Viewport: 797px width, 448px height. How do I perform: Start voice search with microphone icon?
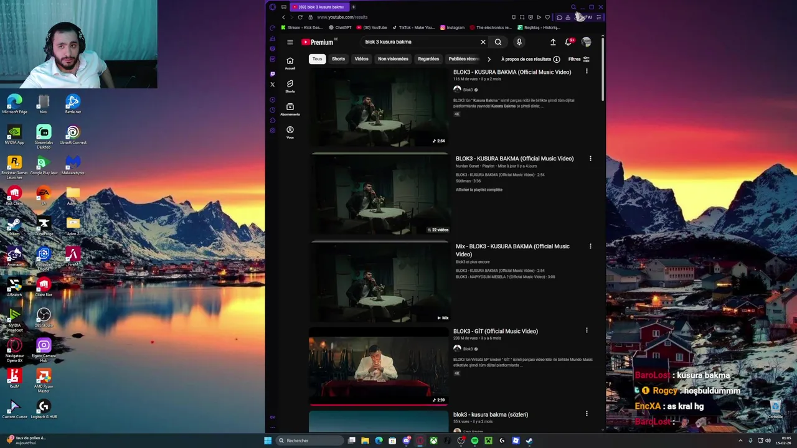(x=519, y=42)
